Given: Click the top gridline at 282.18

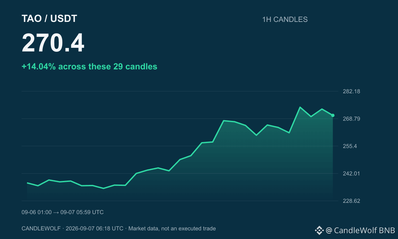Looking at the screenshot, I should [180, 91].
